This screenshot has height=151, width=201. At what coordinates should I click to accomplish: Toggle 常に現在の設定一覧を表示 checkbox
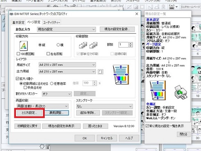tap(147, 126)
